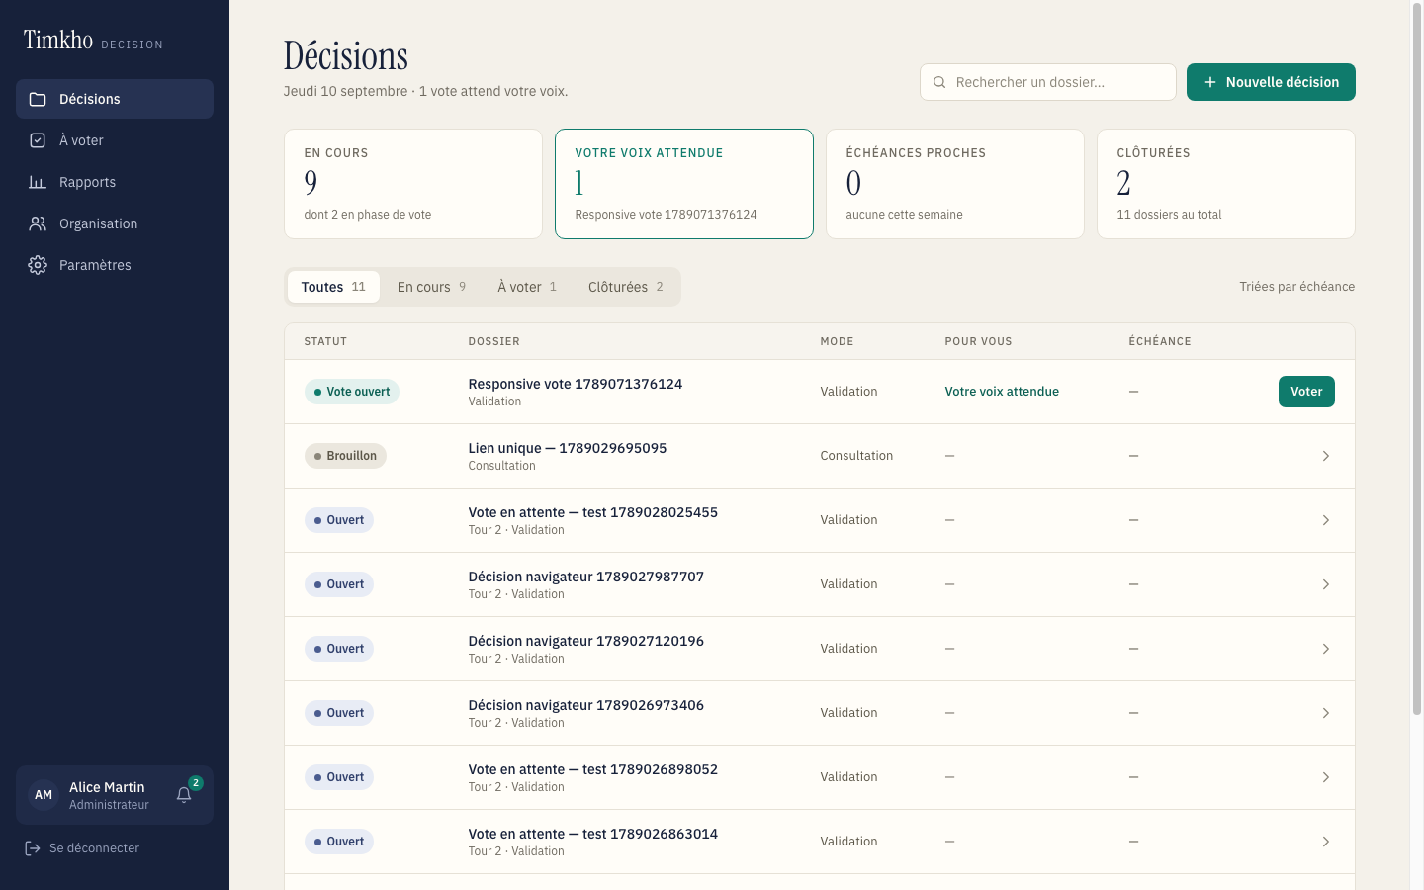Image resolution: width=1424 pixels, height=890 pixels.
Task: Click Vote en attente — test 1789028025455
Action: tap(593, 512)
